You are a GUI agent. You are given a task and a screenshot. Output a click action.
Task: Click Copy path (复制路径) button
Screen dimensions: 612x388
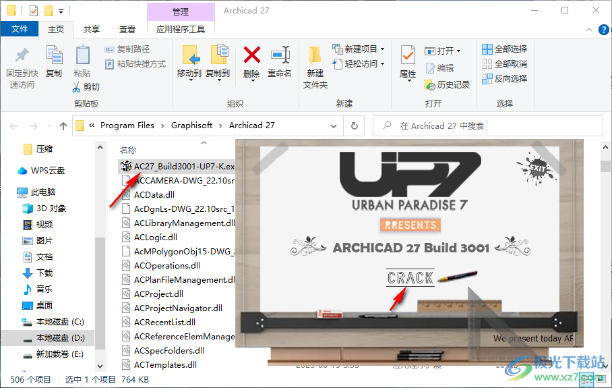point(127,49)
